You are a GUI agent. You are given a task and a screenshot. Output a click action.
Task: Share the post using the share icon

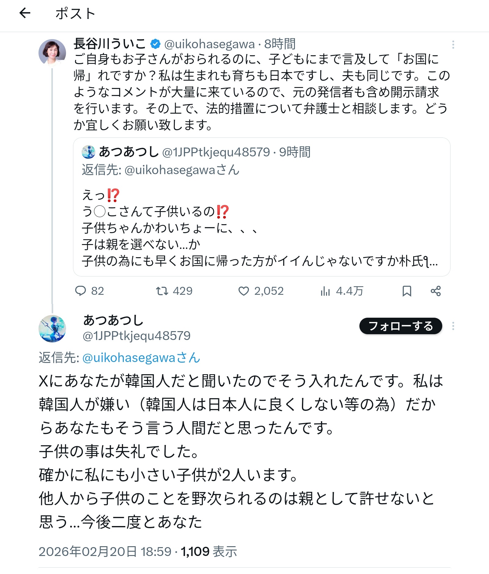436,291
